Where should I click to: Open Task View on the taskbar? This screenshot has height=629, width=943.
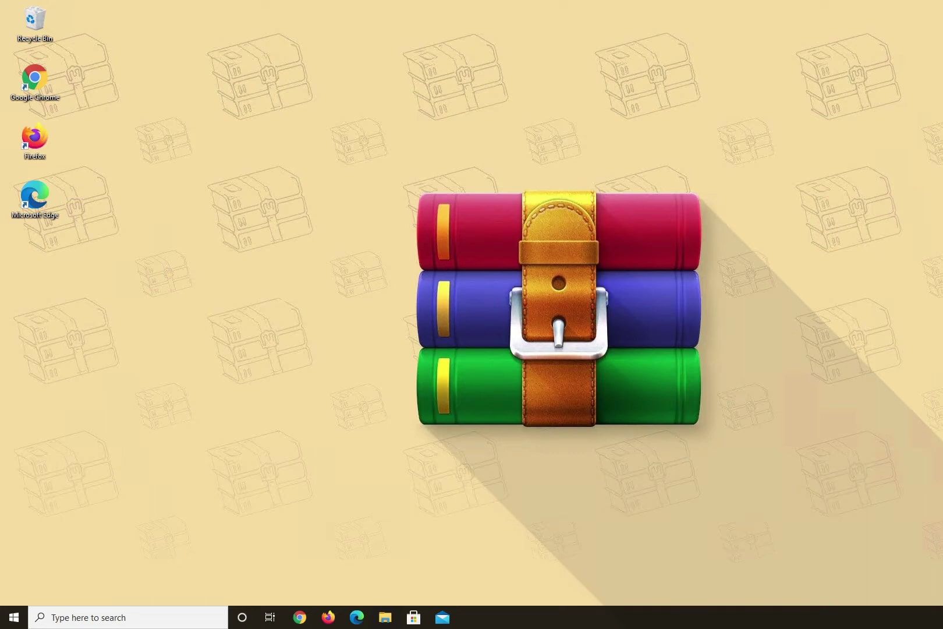[270, 617]
